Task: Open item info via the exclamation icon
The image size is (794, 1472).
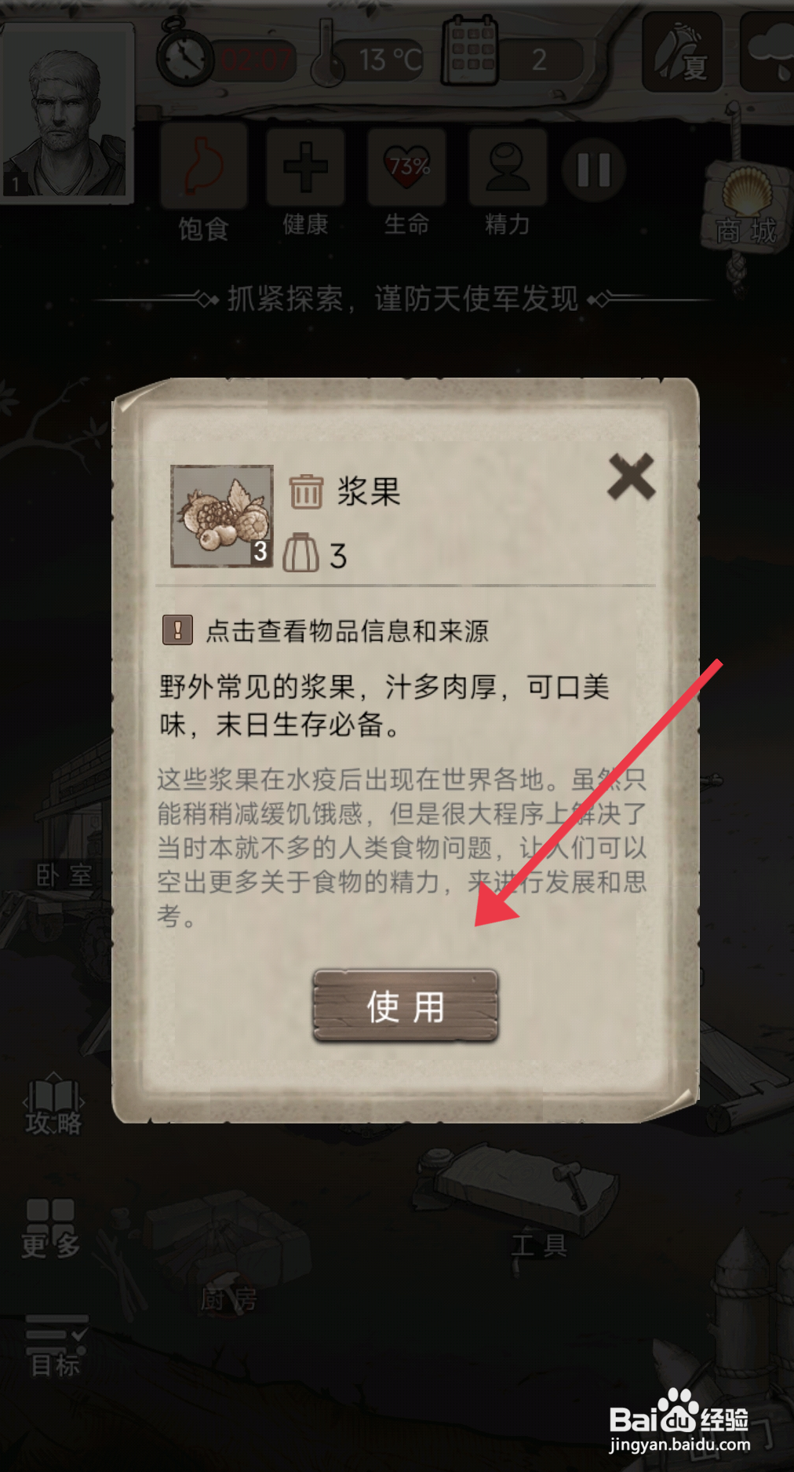Action: [177, 630]
